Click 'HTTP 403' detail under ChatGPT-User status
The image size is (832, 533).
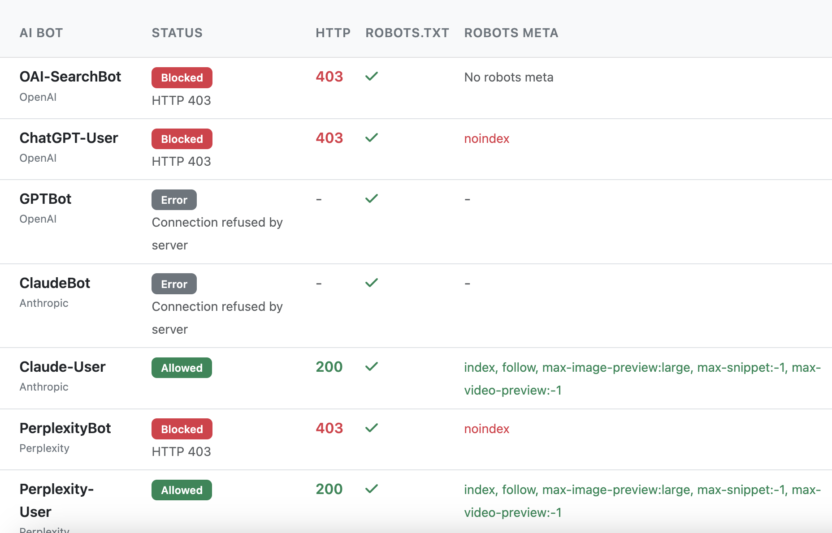(181, 161)
